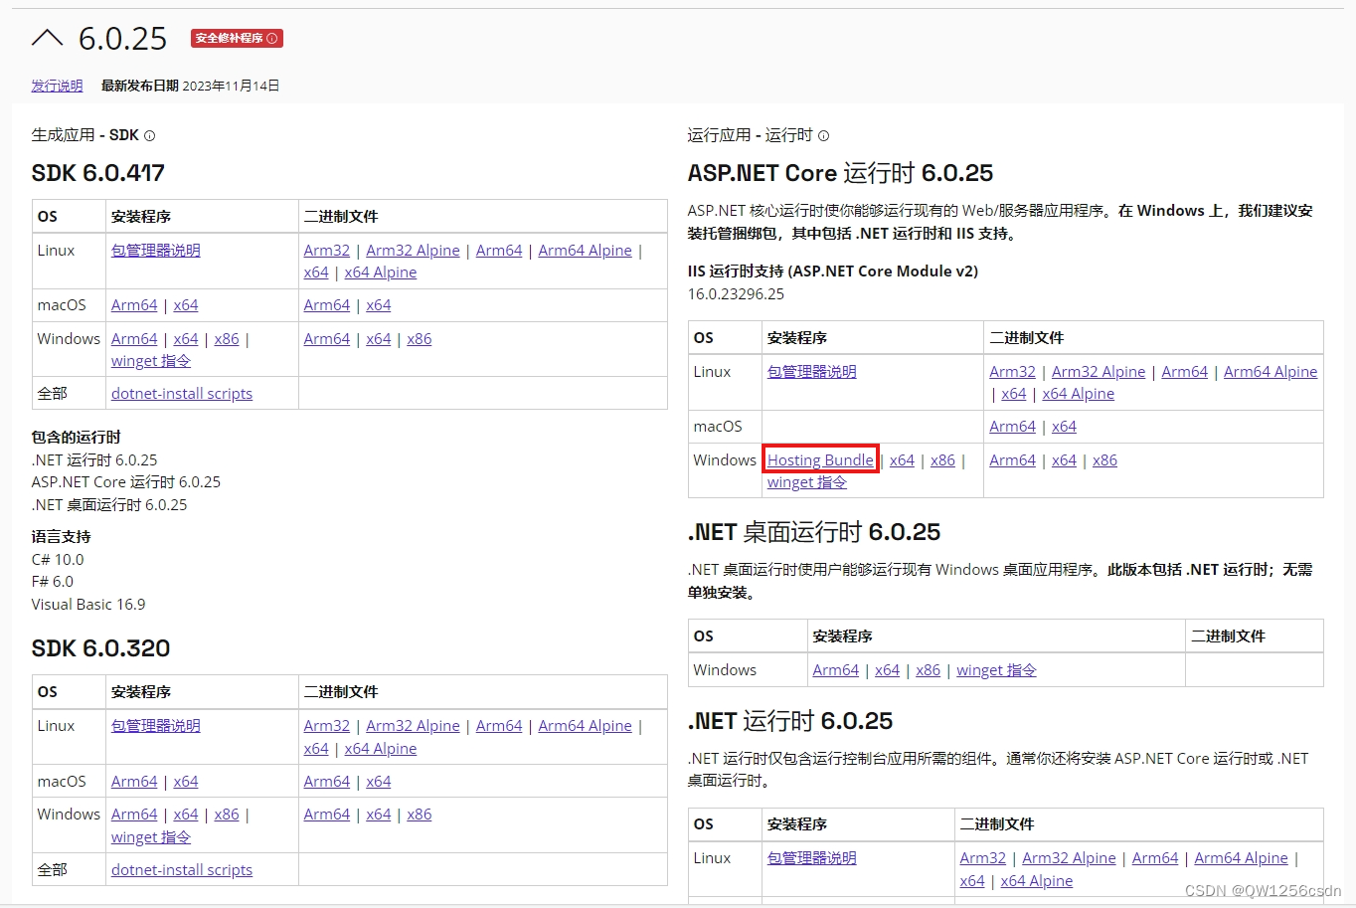Screen dimensions: 1356x908
Task: Download SDK 6.0.320 macOS Arm64 installer
Action: pos(134,782)
